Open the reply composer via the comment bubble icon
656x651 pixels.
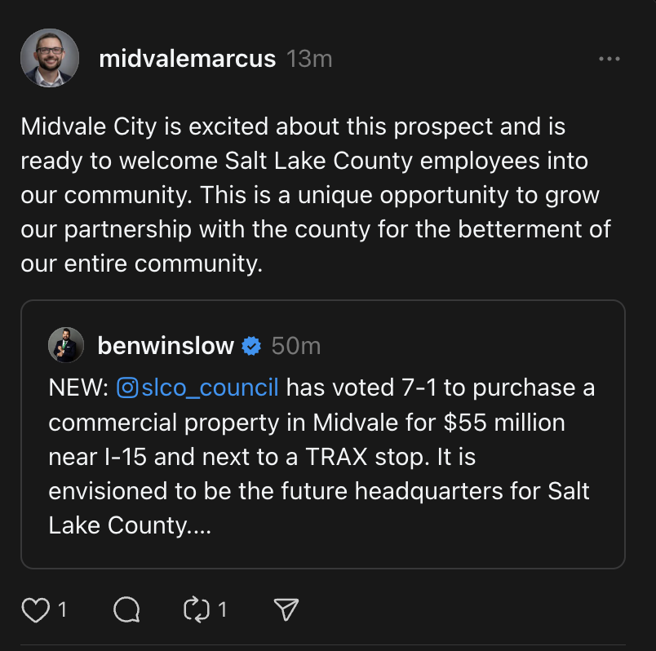[126, 609]
